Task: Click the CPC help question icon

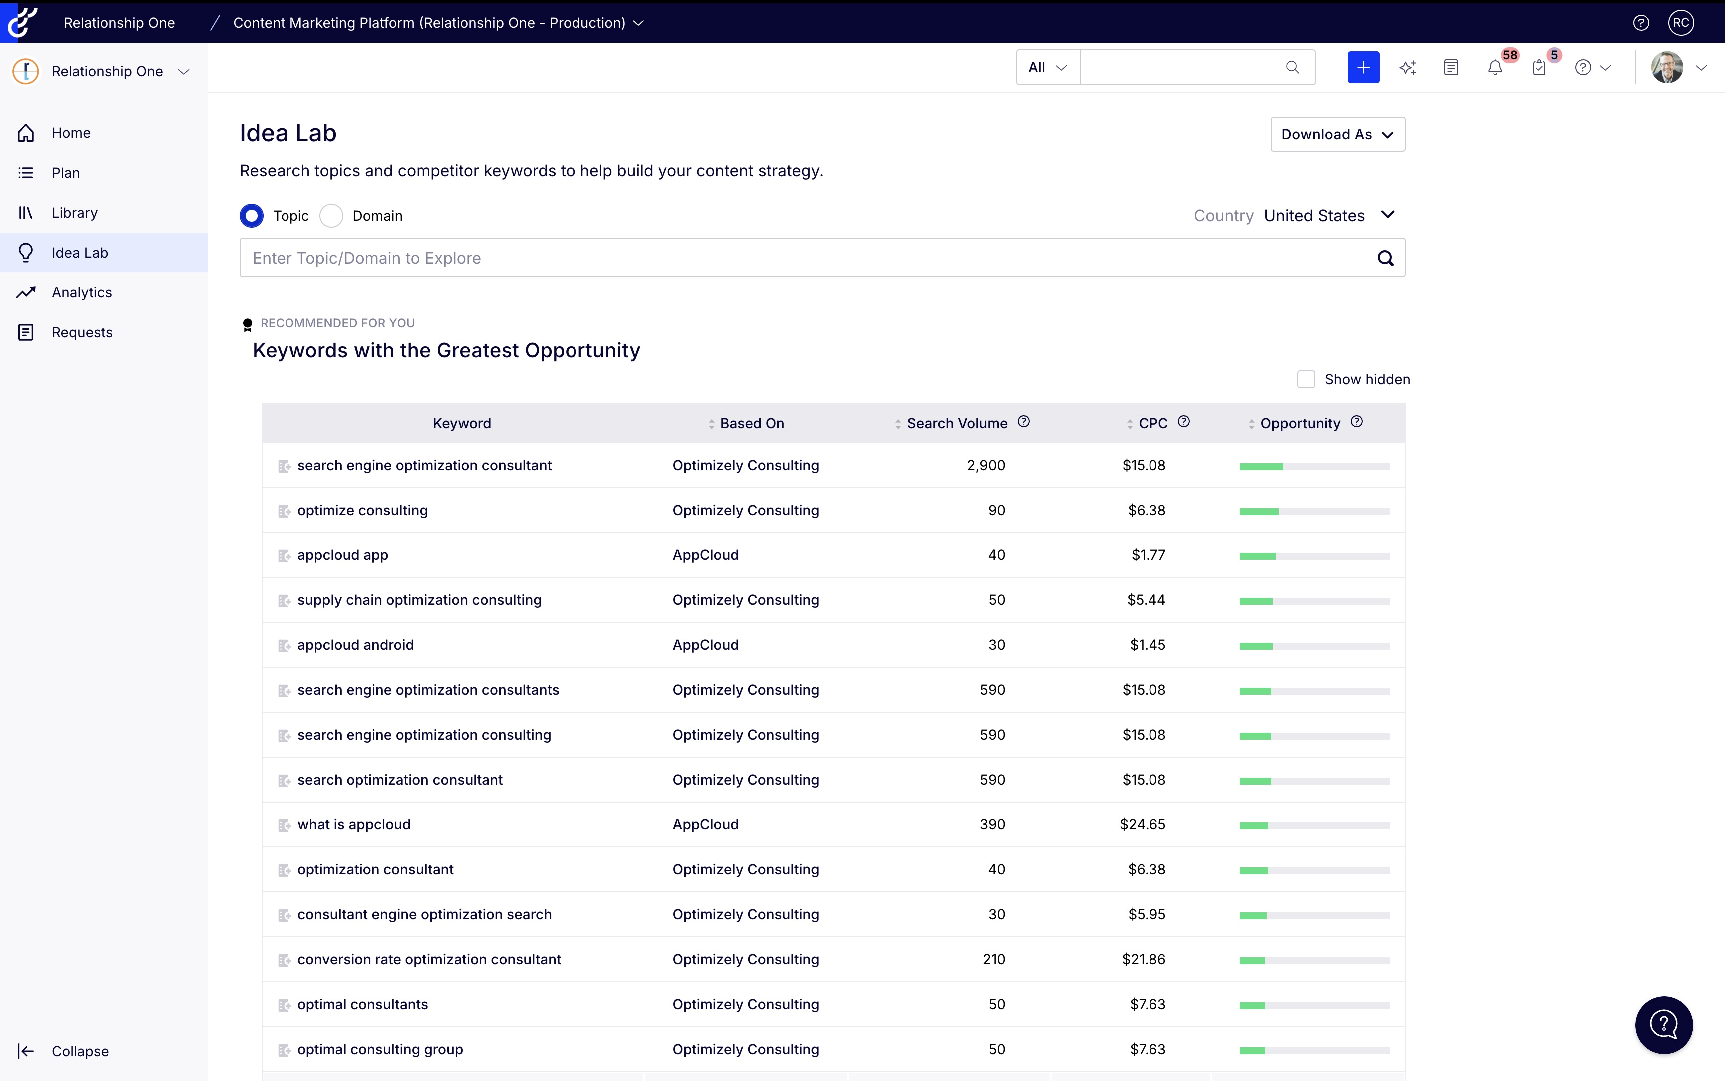Action: click(x=1184, y=422)
